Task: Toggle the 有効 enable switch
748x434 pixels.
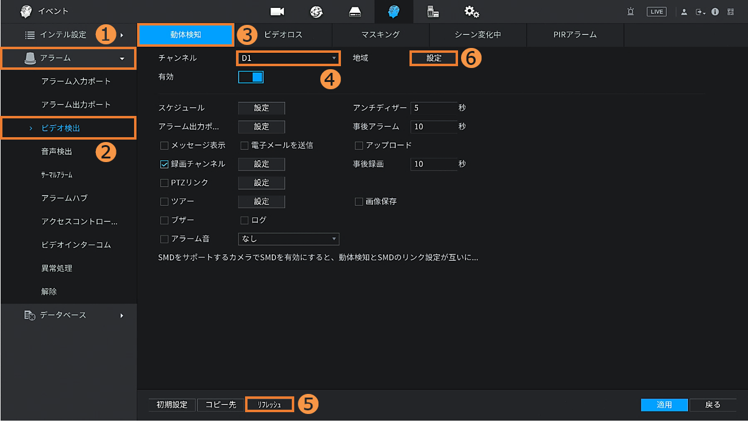Action: click(x=251, y=77)
